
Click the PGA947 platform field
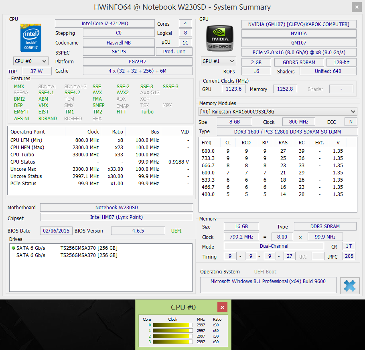pos(138,62)
